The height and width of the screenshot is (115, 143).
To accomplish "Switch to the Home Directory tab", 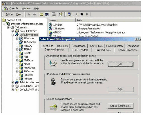I will (115, 46).
